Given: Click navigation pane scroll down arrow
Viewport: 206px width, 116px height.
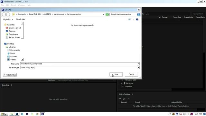Looking at the screenshot, I should [22, 59].
